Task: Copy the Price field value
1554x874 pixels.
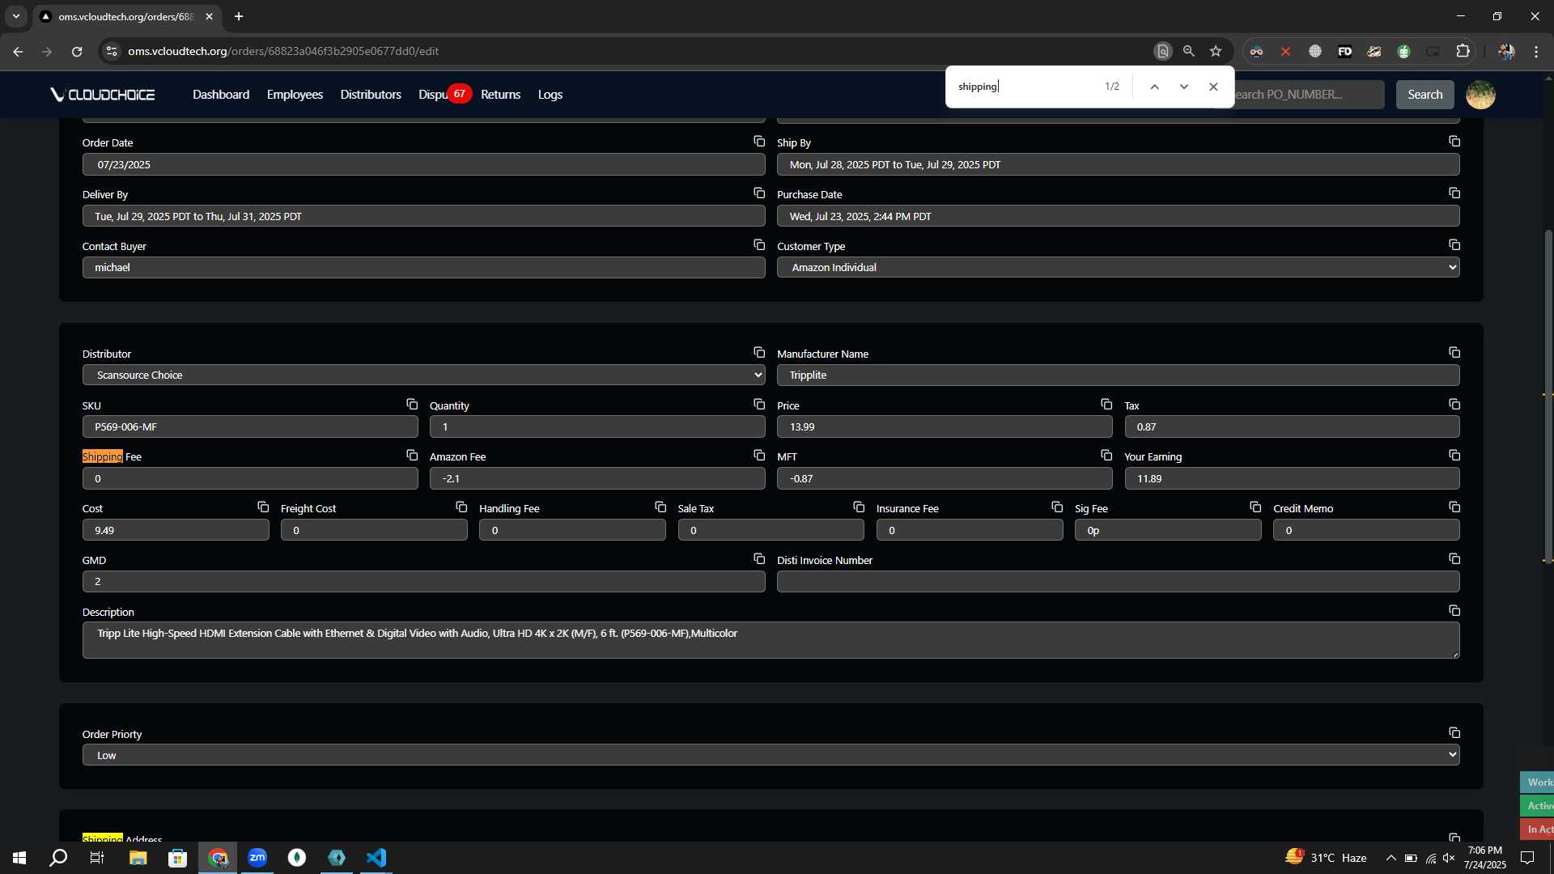Action: [x=1106, y=405]
